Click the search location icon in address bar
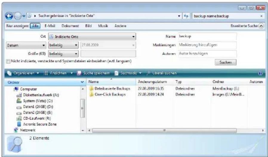 point(29,16)
